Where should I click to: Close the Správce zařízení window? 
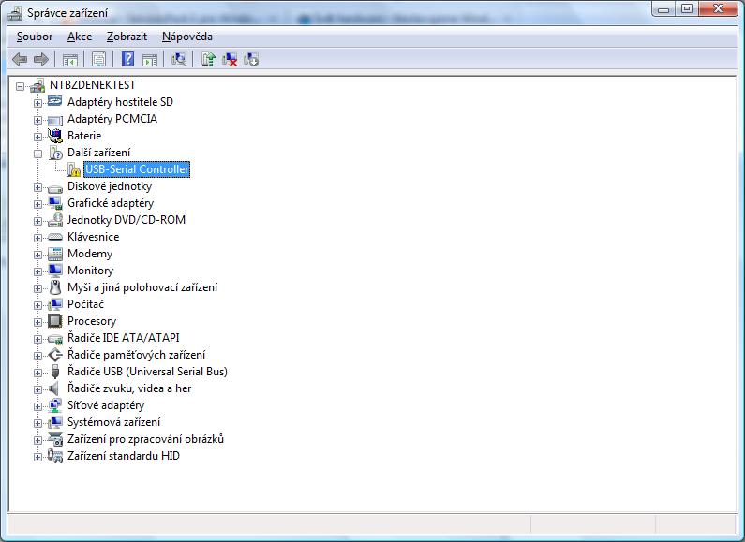(x=718, y=9)
